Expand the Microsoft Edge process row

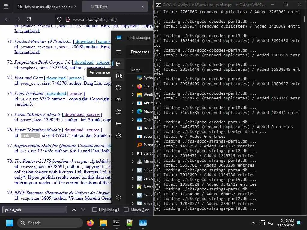[x=133, y=111]
